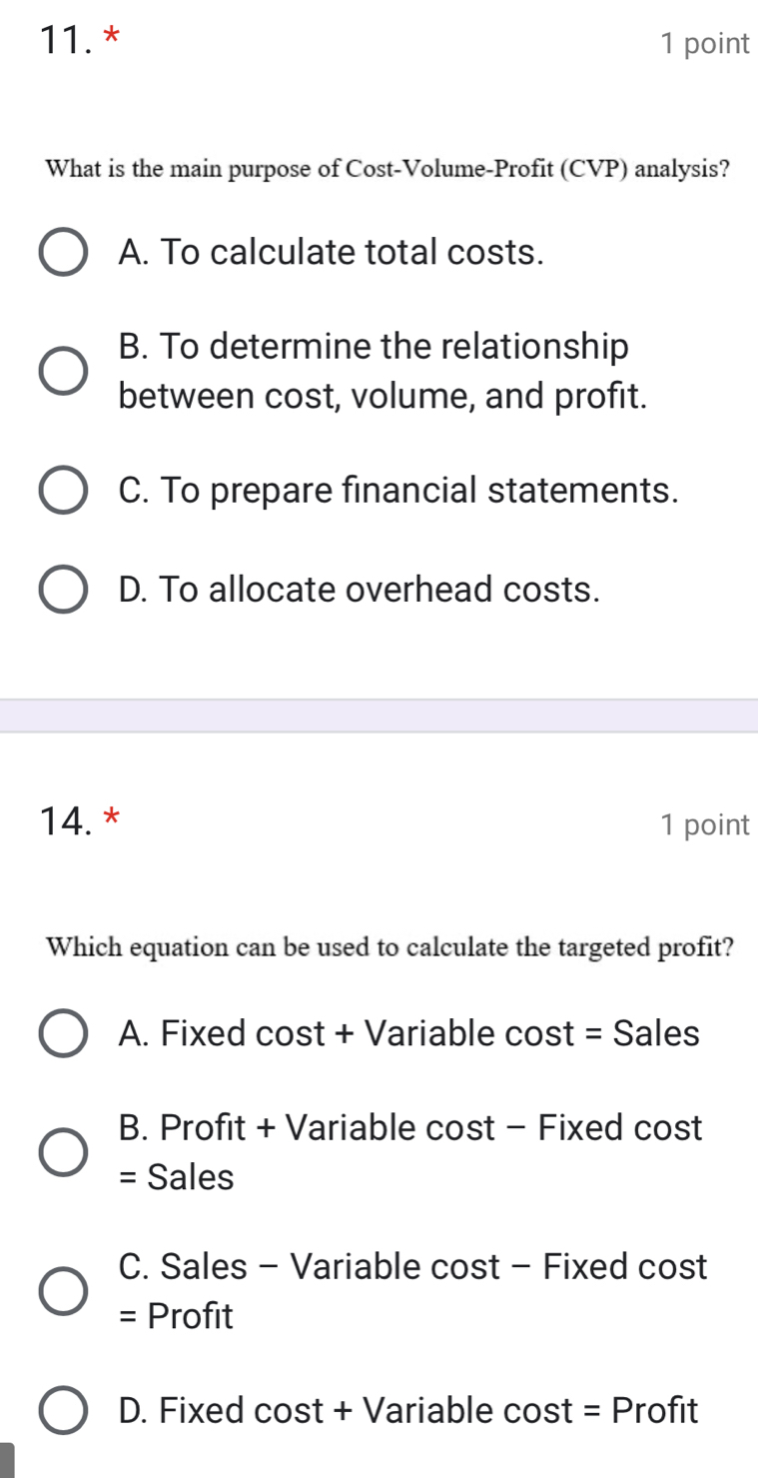Click the '= Sales' text of option B

tap(176, 1178)
